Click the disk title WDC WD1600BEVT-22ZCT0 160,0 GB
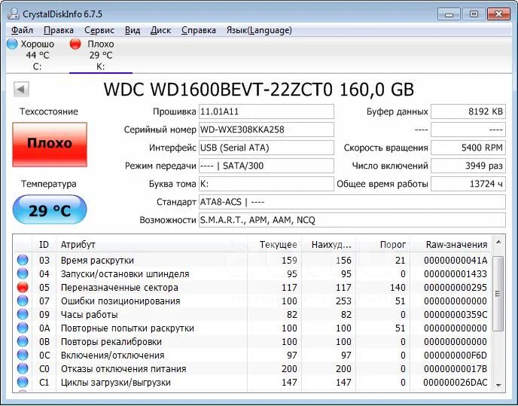Screen dimensions: 518x406 (x=259, y=90)
